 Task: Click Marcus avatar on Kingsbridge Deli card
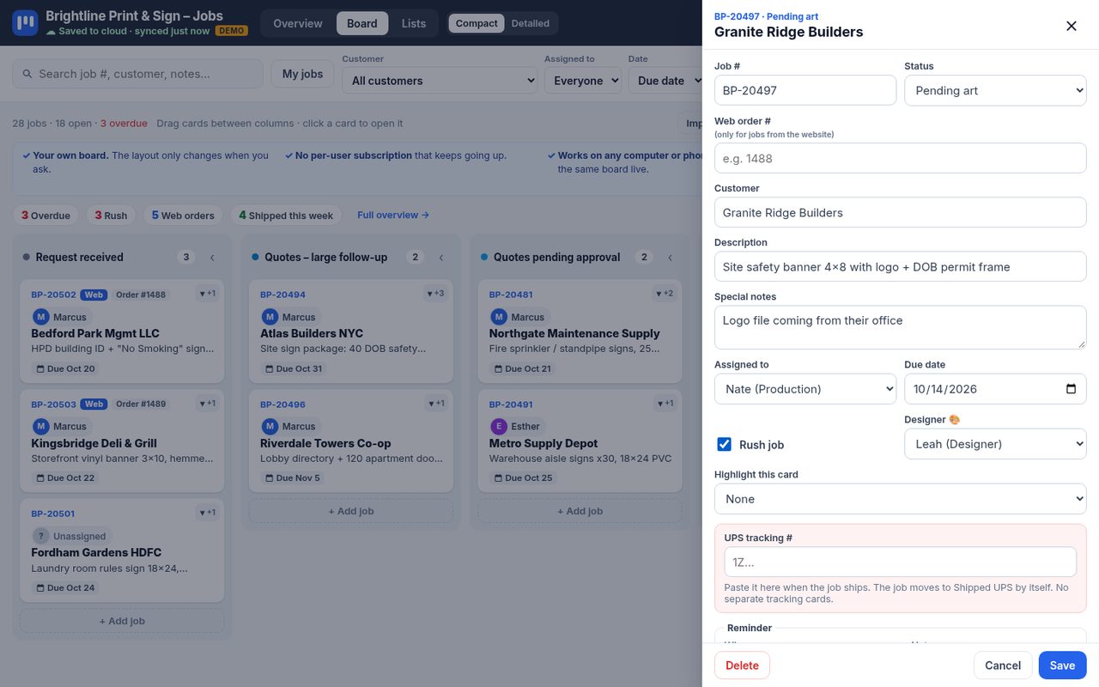[x=41, y=426]
